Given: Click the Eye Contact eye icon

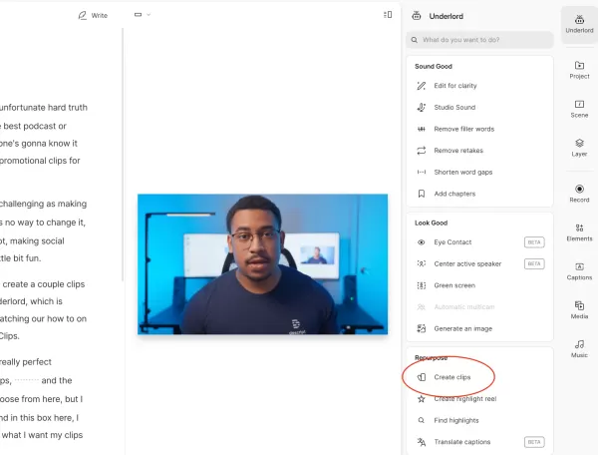Looking at the screenshot, I should tap(421, 242).
